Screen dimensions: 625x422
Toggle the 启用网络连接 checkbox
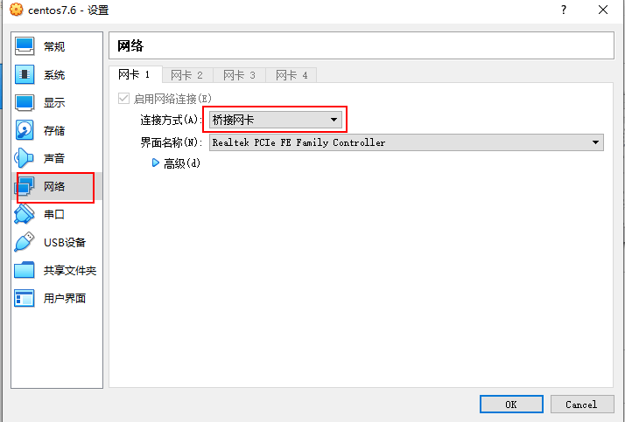point(123,98)
